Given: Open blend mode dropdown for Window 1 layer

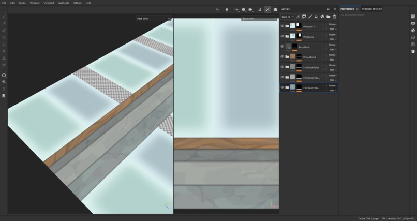Looking at the screenshot, I should (333, 24).
